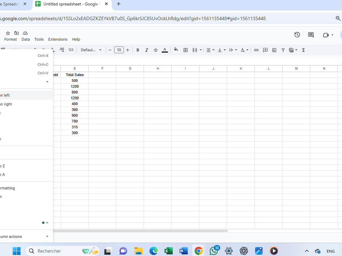Expand the Meet camera dropdown arrow
This screenshot has width=342, height=256.
coord(332,35)
